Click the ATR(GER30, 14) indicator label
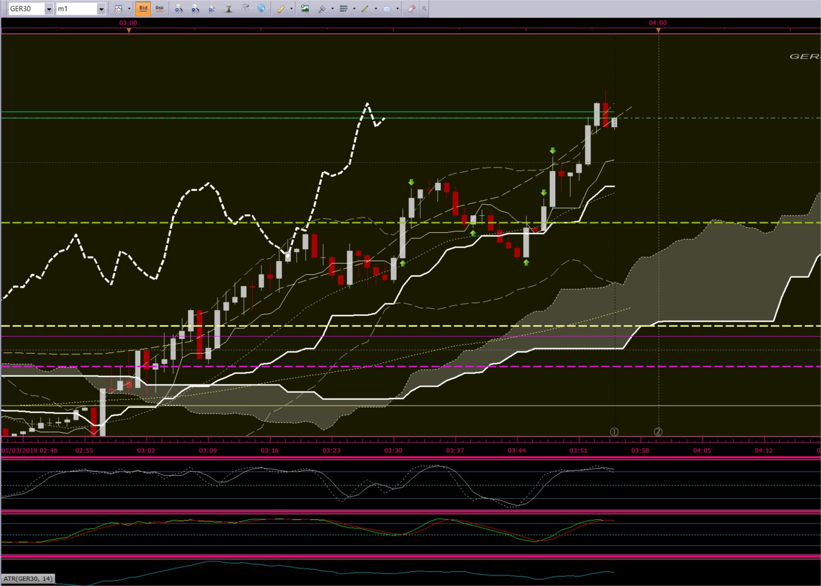The image size is (821, 586). (x=28, y=578)
